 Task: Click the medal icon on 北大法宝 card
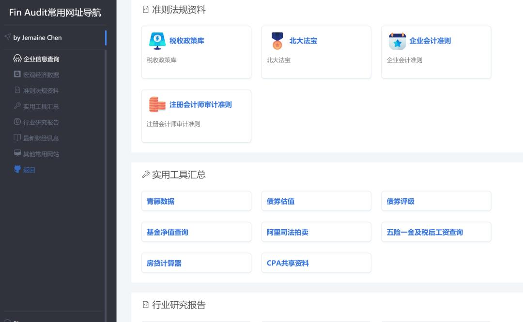click(x=276, y=41)
